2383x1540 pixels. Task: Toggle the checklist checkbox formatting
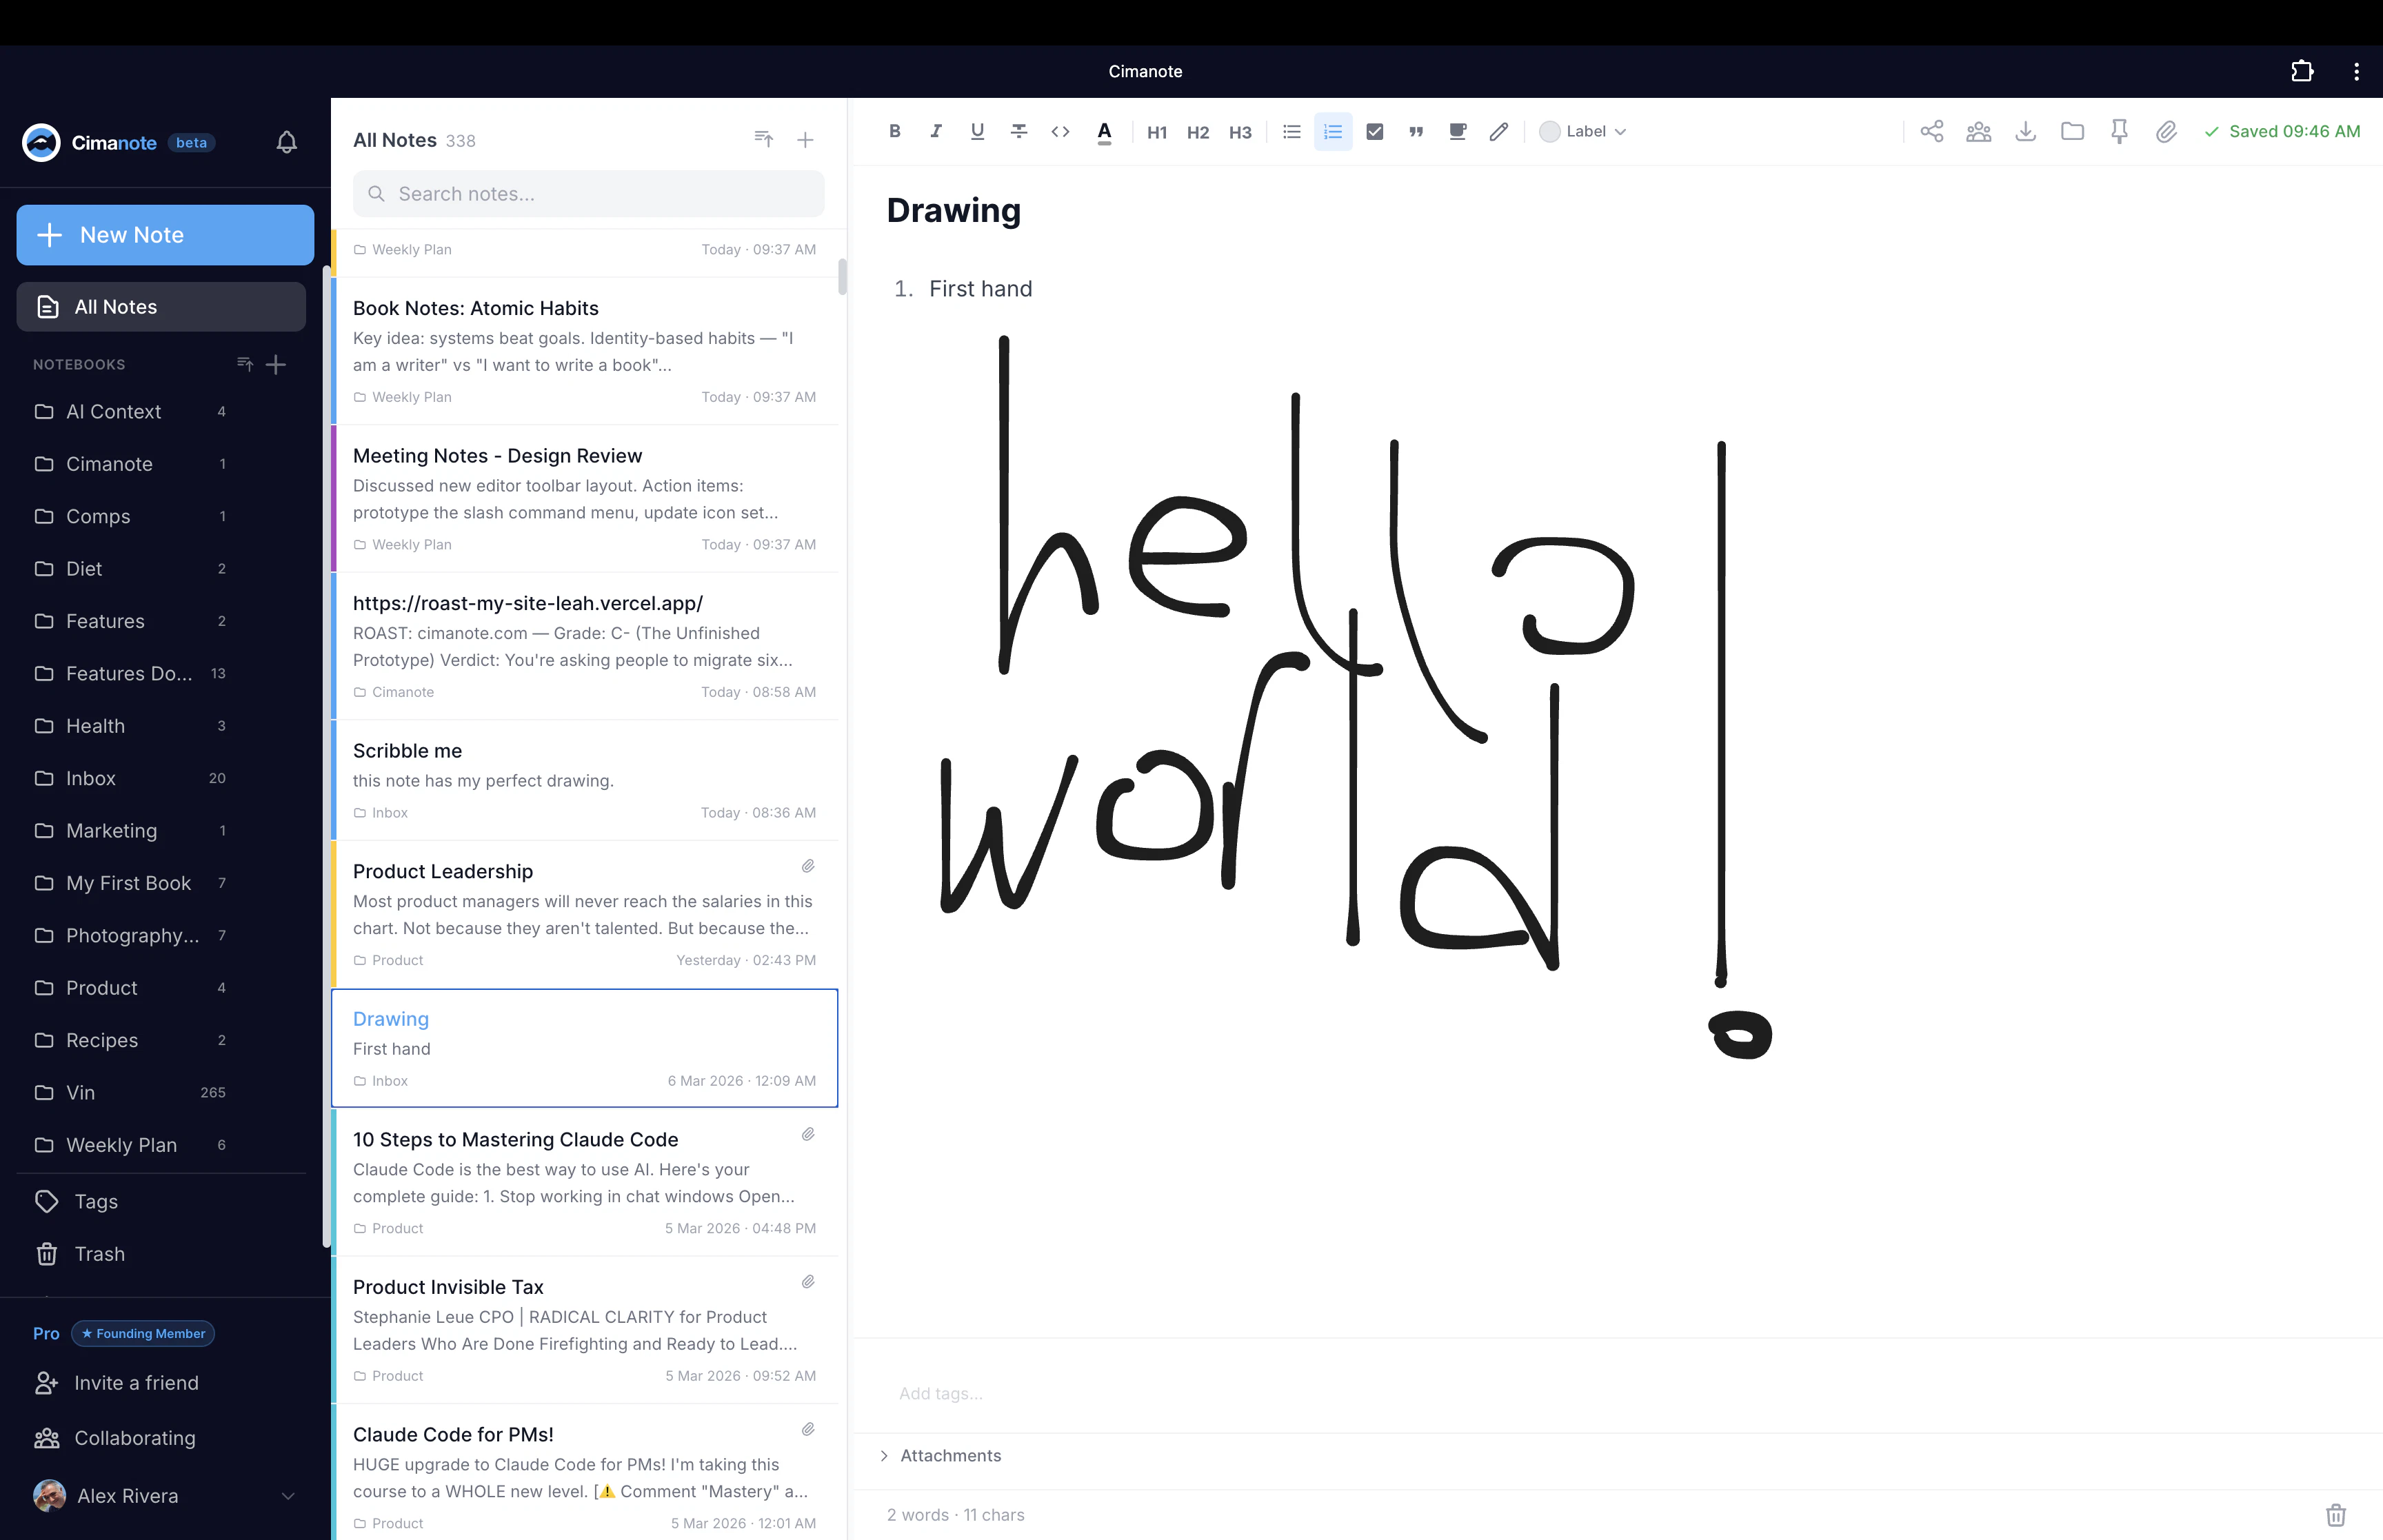[1374, 131]
